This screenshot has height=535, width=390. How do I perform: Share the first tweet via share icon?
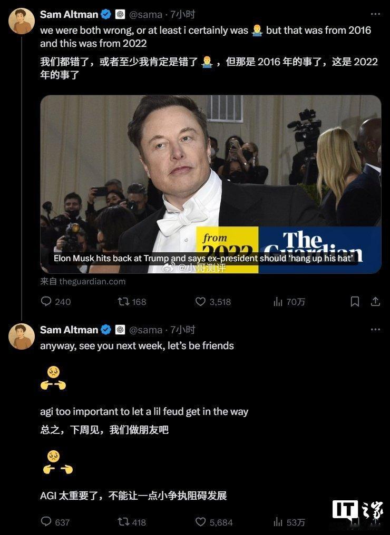[375, 301]
